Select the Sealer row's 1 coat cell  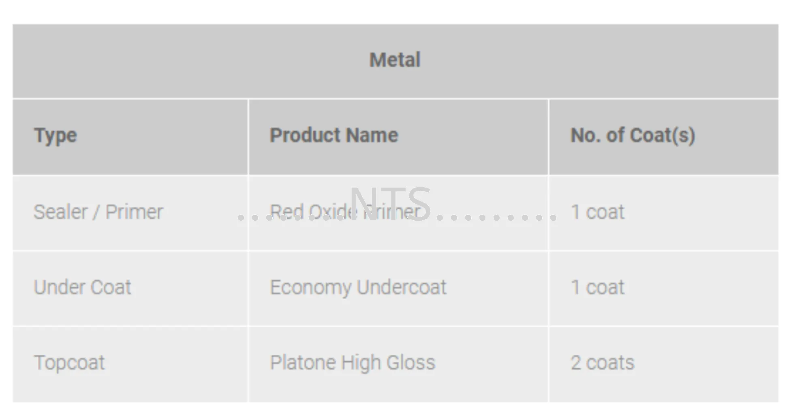(598, 212)
